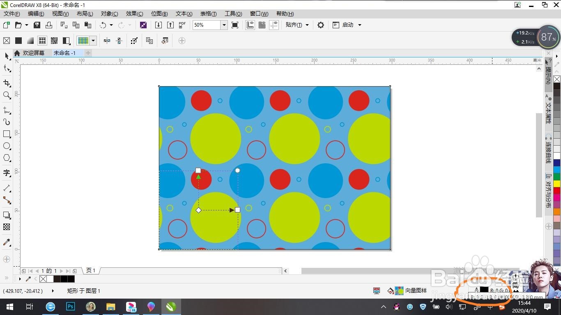
Task: Click the Open folder icon
Action: pyautogui.click(x=18, y=25)
